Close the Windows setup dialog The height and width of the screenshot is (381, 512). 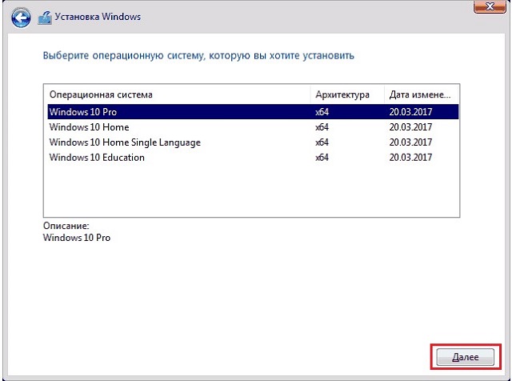[x=490, y=6]
